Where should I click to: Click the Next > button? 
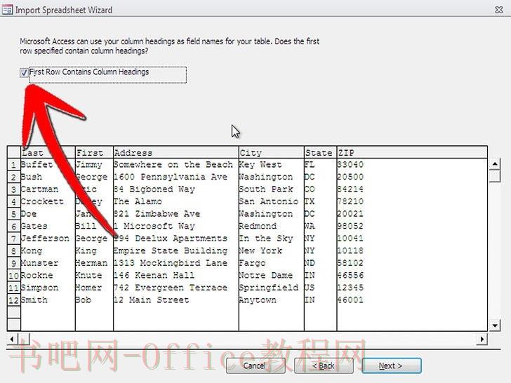(x=392, y=366)
